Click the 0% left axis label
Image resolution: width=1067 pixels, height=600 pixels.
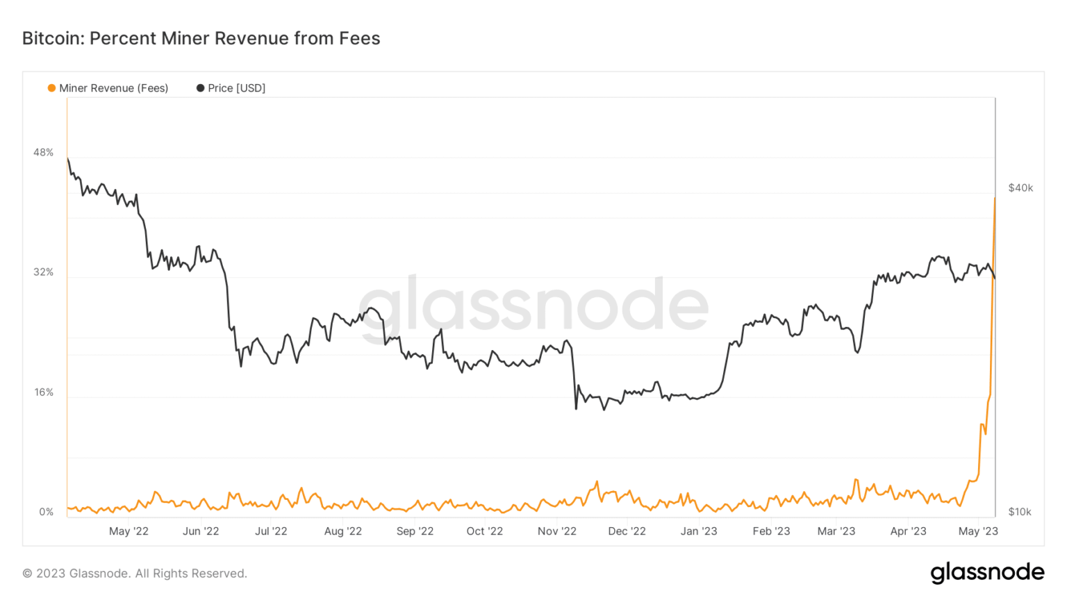[46, 512]
